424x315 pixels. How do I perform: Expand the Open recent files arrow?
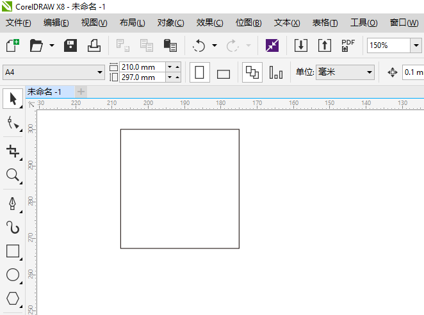pos(52,45)
